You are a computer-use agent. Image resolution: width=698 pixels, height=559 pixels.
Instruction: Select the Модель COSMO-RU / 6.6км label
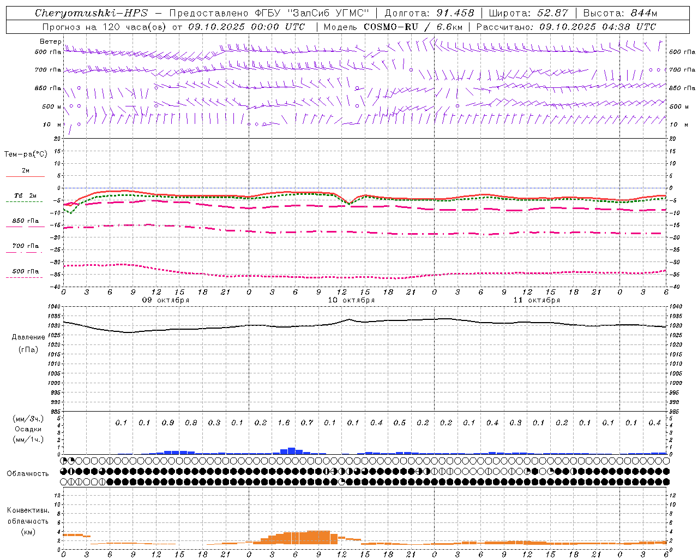coord(393,27)
